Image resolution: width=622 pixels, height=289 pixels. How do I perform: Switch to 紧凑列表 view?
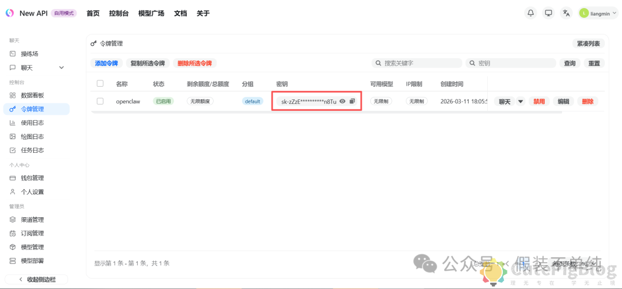(x=589, y=44)
